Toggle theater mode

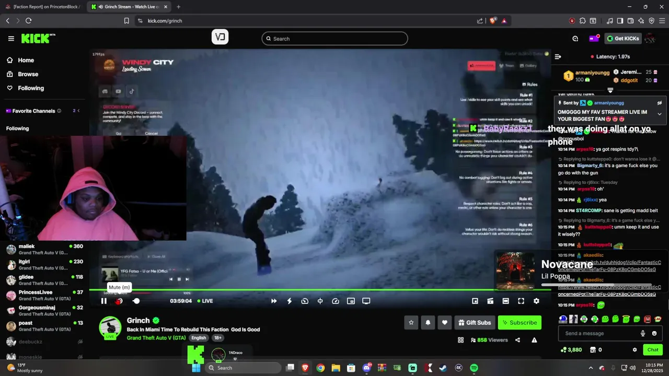pyautogui.click(x=505, y=301)
